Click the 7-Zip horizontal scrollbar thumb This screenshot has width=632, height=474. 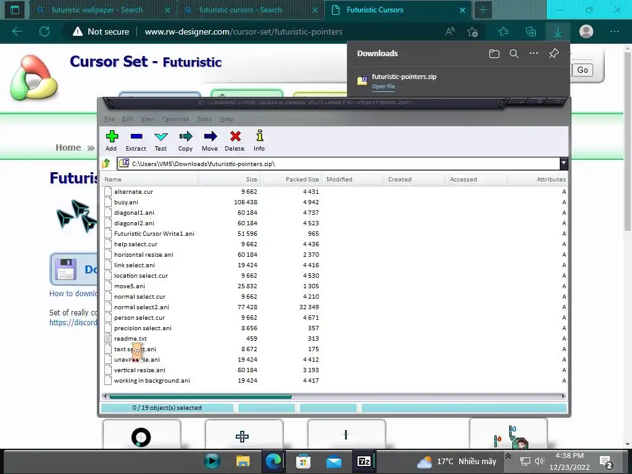(201, 397)
